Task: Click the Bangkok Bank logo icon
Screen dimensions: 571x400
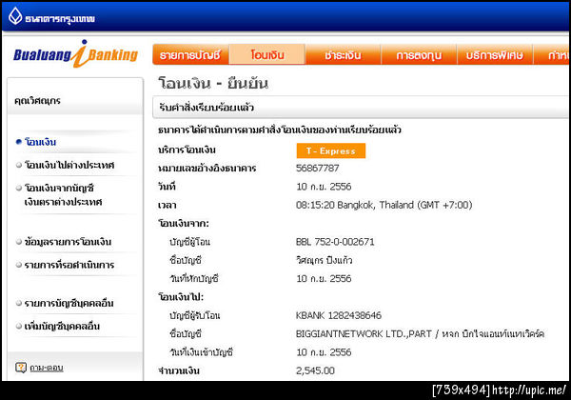Action: pyautogui.click(x=15, y=16)
